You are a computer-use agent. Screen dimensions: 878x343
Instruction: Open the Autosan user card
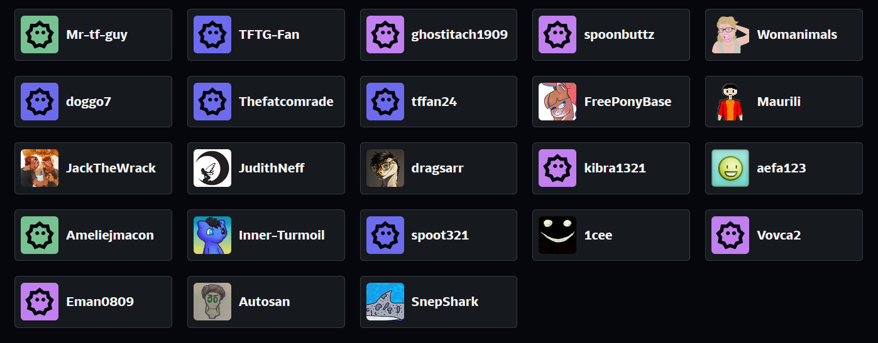click(x=266, y=302)
